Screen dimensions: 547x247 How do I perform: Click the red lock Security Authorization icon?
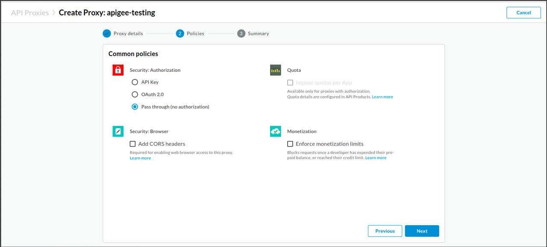click(x=118, y=70)
